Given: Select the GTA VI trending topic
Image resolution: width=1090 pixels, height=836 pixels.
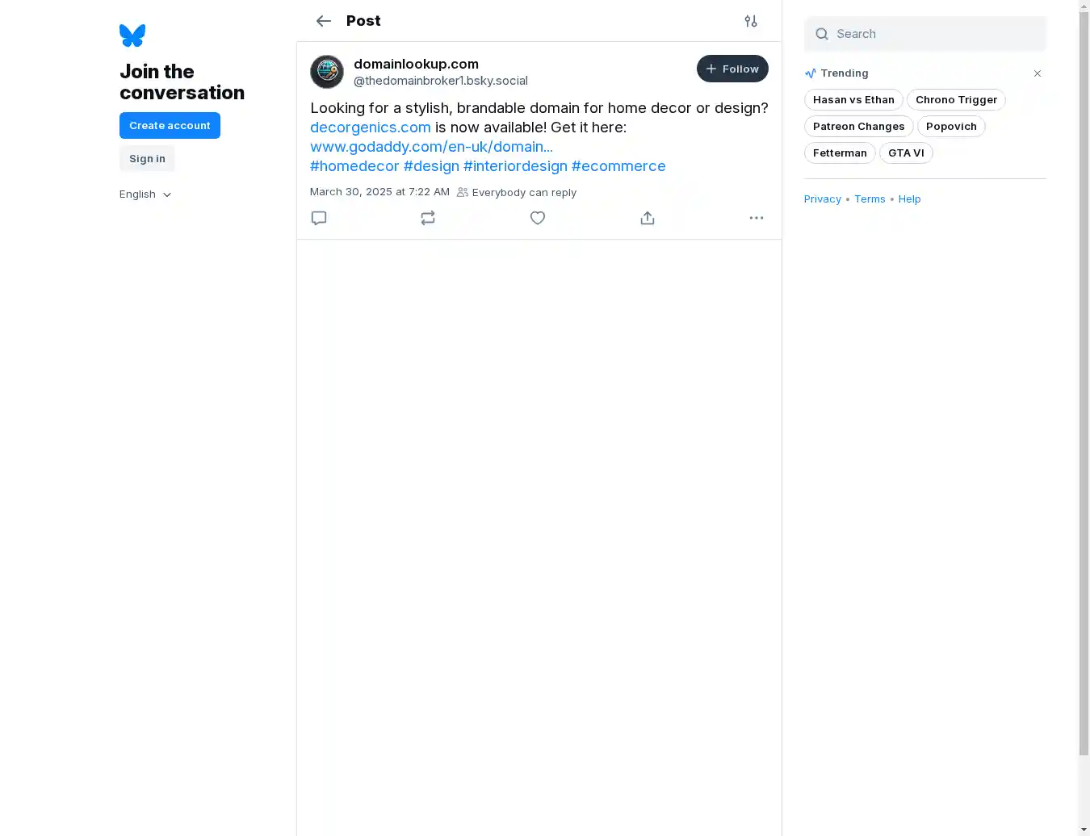Looking at the screenshot, I should point(906,153).
